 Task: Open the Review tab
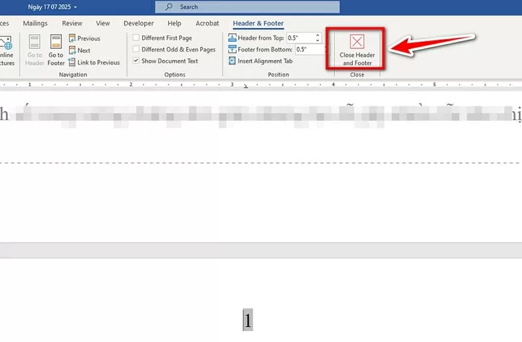coord(72,23)
